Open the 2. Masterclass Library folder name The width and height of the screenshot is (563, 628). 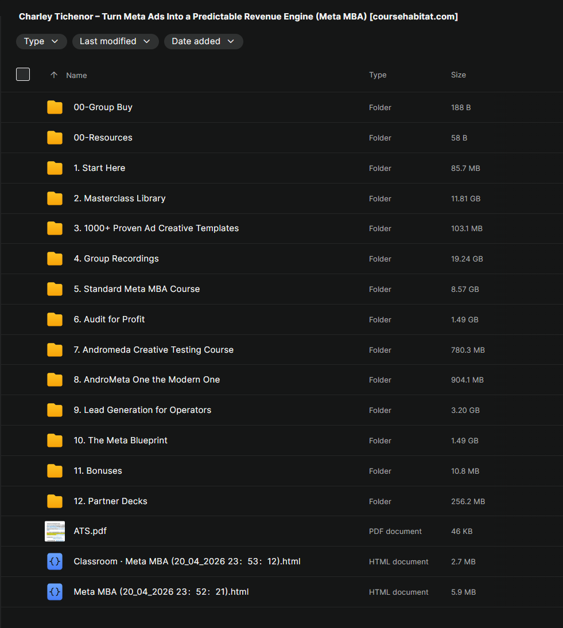(119, 198)
